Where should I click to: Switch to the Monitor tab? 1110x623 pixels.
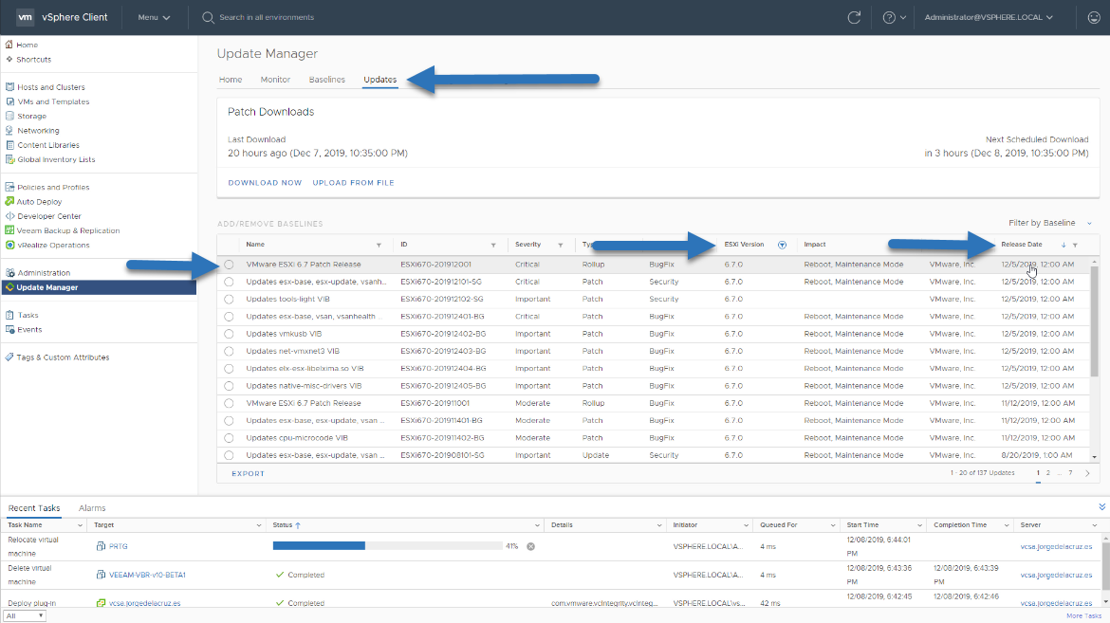275,80
